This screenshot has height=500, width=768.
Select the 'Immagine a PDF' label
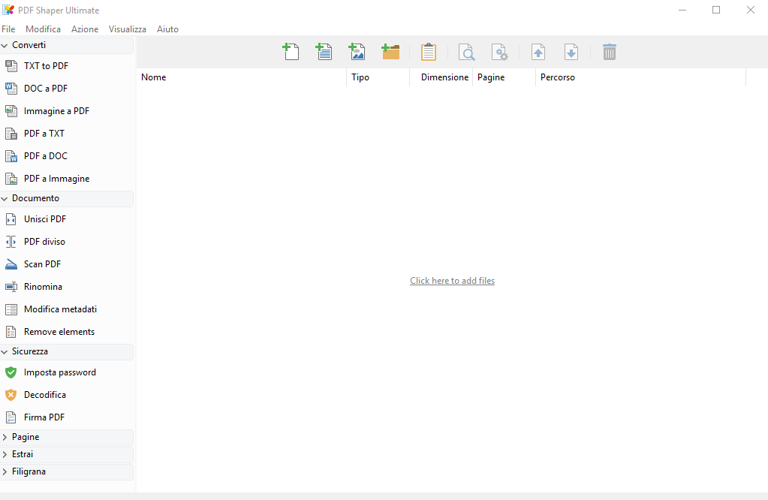click(56, 110)
